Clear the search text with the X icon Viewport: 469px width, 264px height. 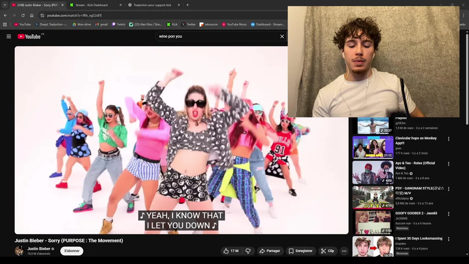(282, 36)
